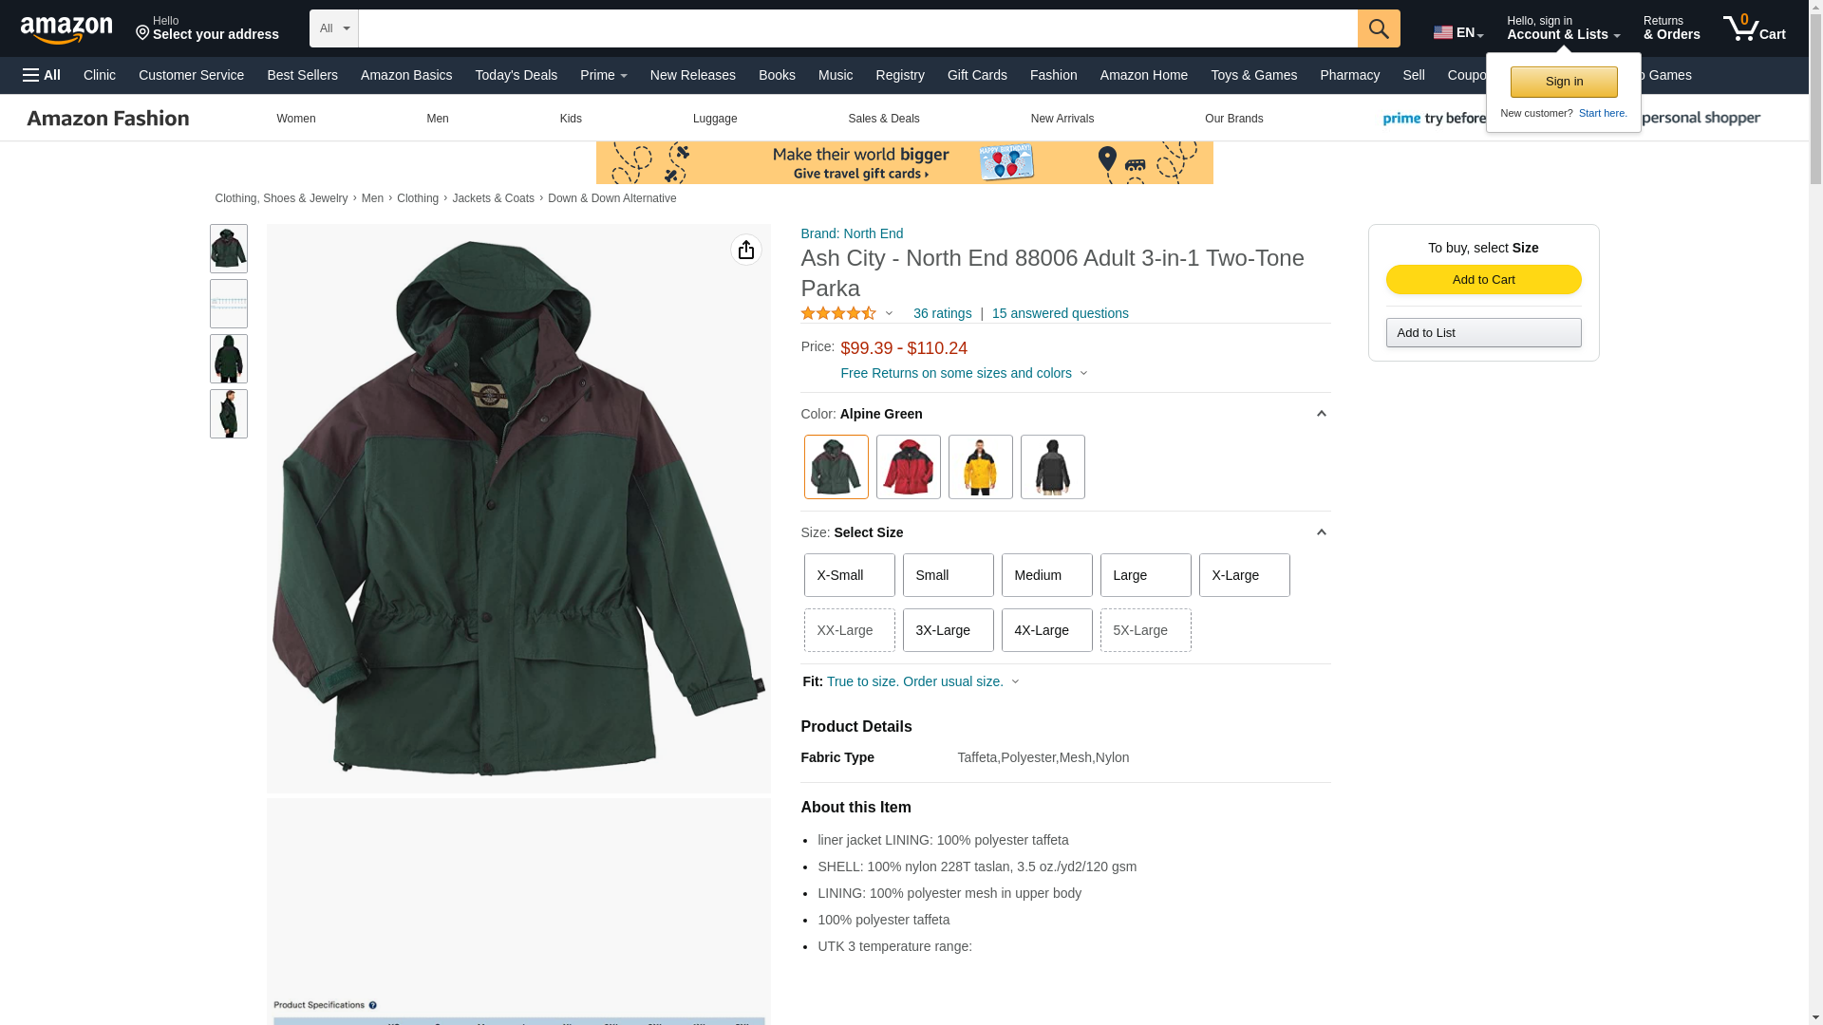Click the star rating icons
The height and width of the screenshot is (1025, 1823).
coord(838,313)
